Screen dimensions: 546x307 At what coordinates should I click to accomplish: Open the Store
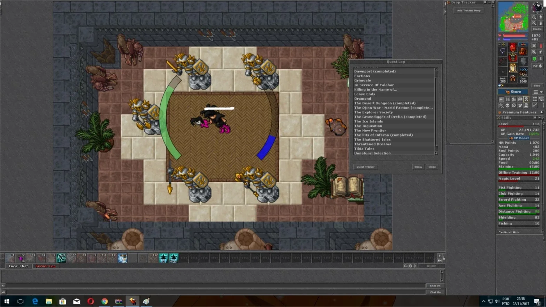coord(513,92)
